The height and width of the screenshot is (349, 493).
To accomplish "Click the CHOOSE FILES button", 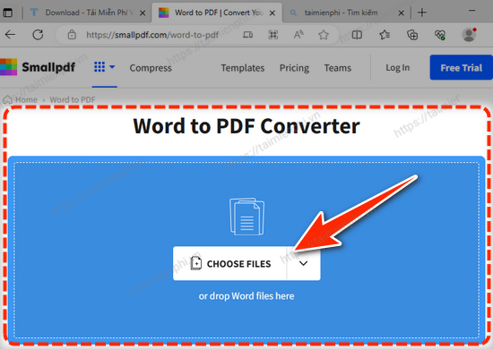I will [230, 264].
